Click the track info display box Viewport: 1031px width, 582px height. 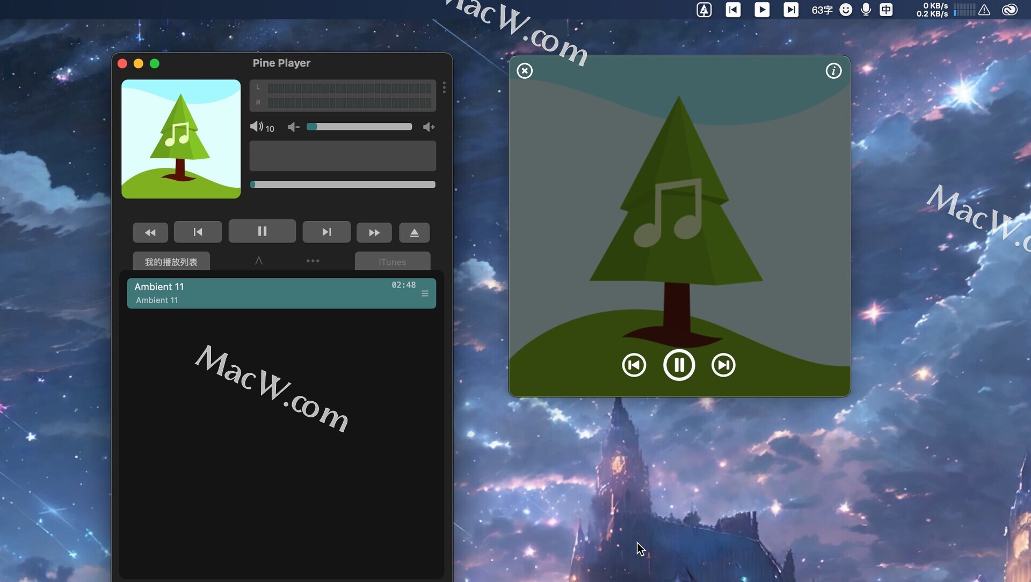point(343,156)
